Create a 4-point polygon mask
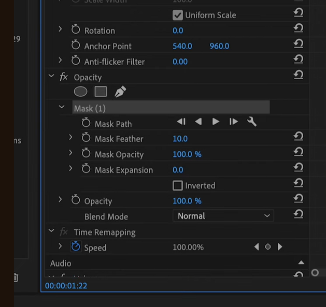This screenshot has width=326, height=307. coord(101,92)
